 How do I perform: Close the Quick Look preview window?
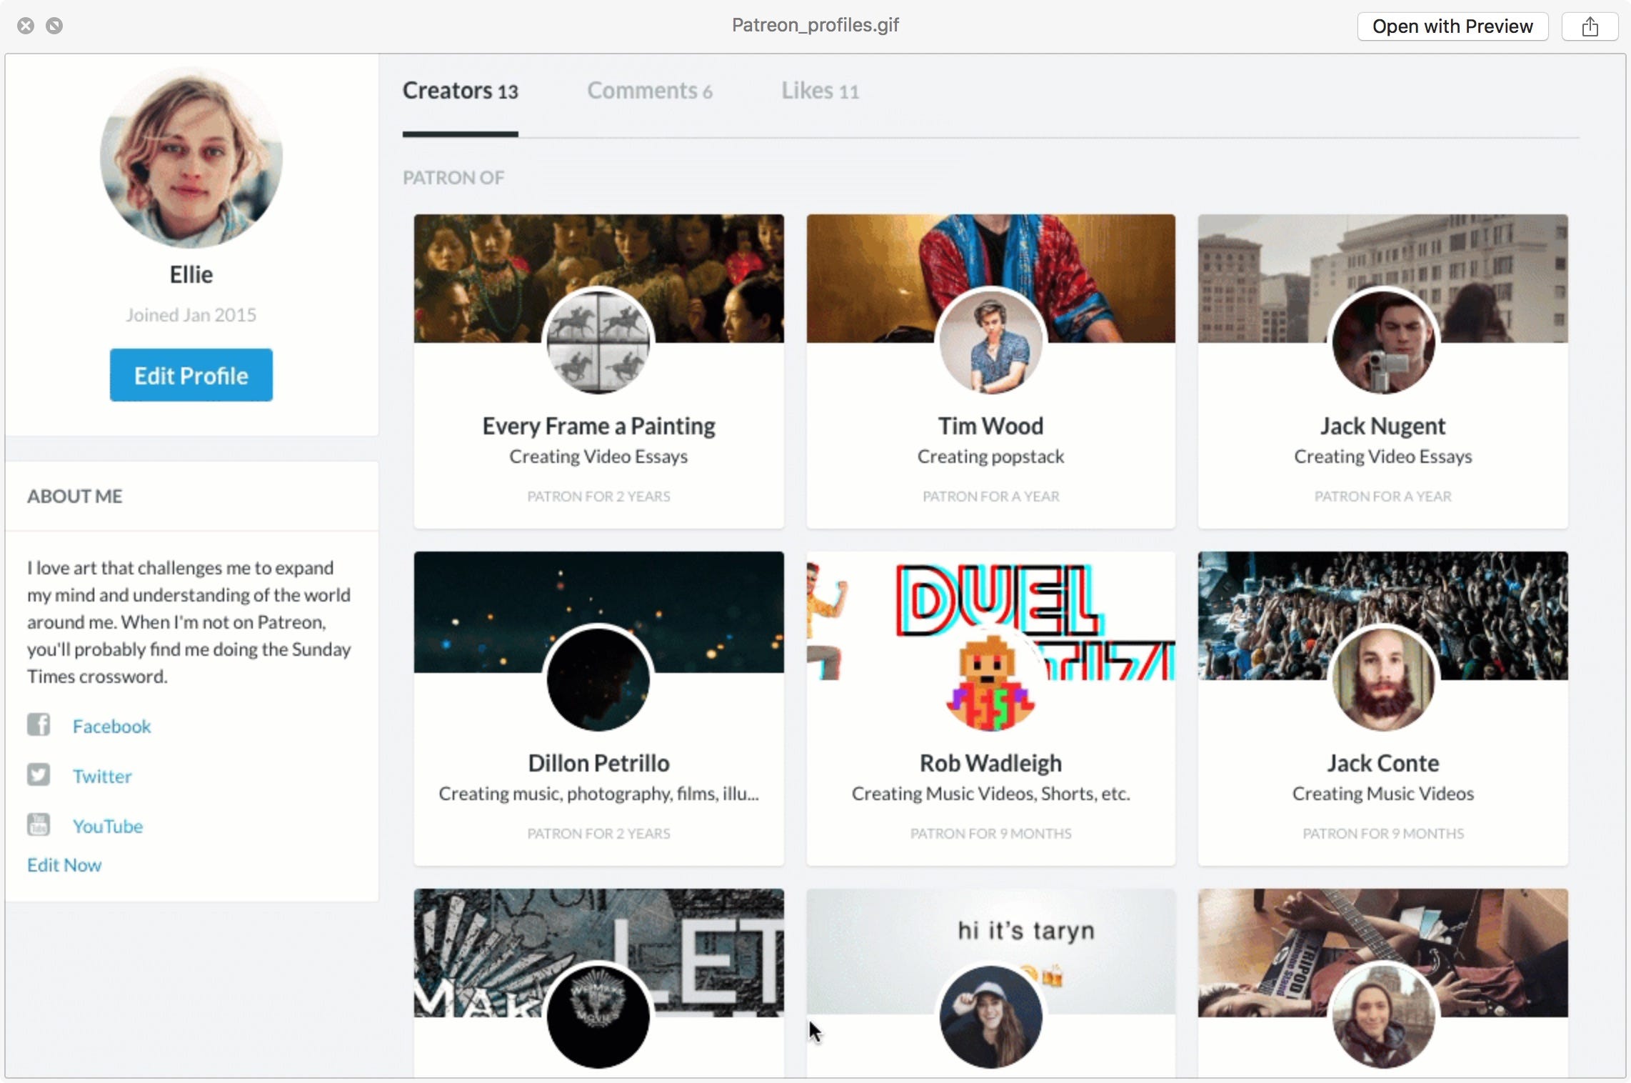point(26,26)
